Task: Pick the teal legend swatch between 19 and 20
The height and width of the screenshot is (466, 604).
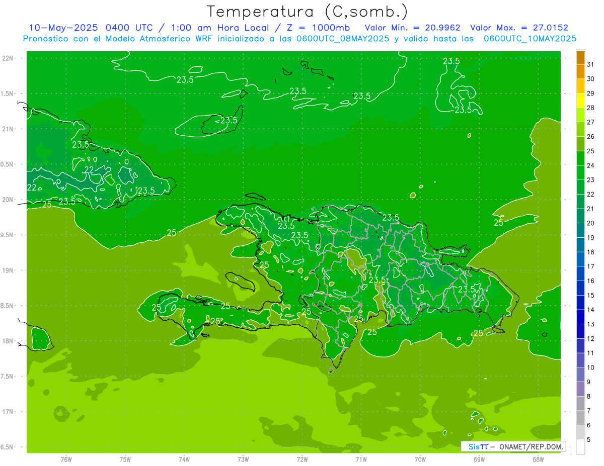Action: pos(580,231)
